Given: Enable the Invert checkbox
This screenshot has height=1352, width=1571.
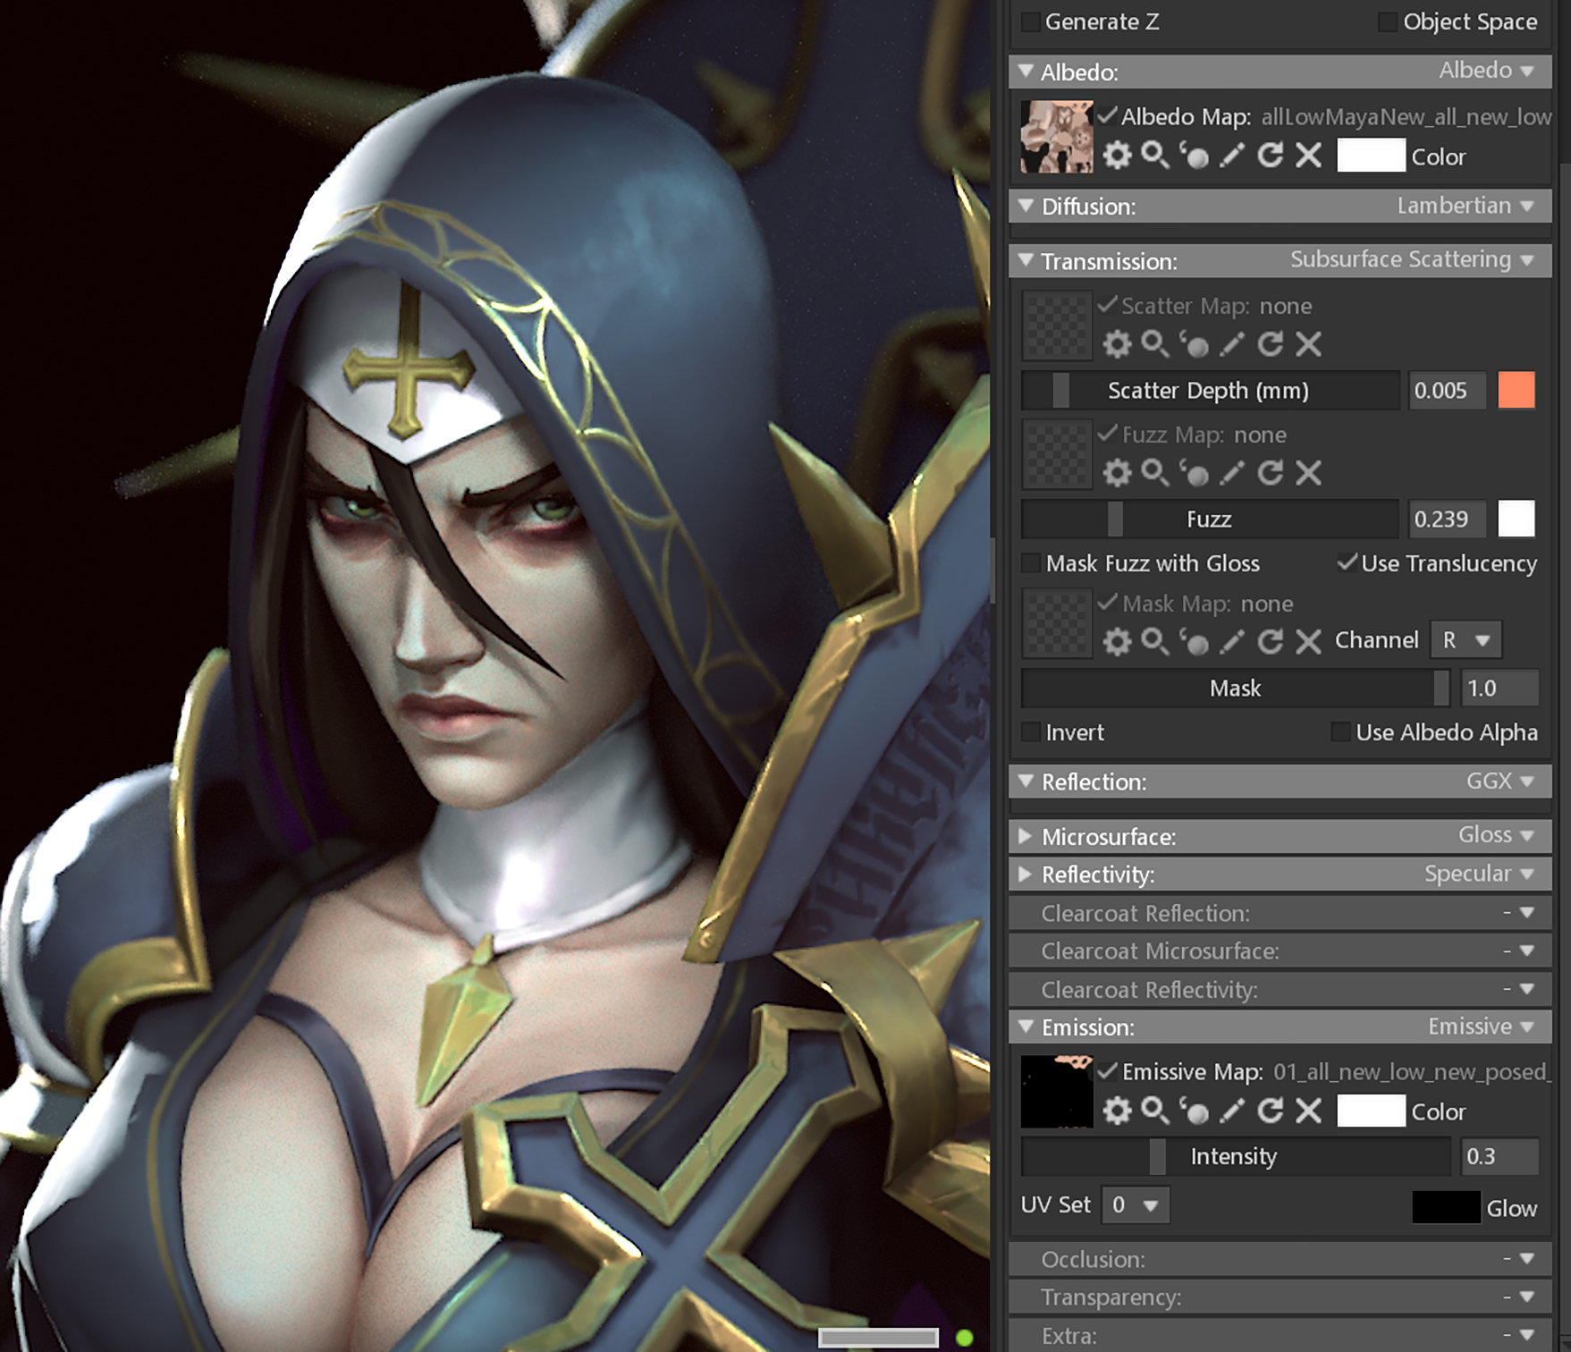Looking at the screenshot, I should tap(1031, 732).
